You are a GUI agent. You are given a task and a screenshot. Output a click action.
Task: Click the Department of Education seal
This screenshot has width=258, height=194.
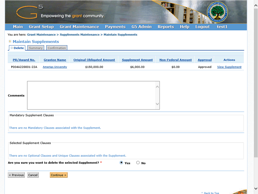(x=217, y=12)
